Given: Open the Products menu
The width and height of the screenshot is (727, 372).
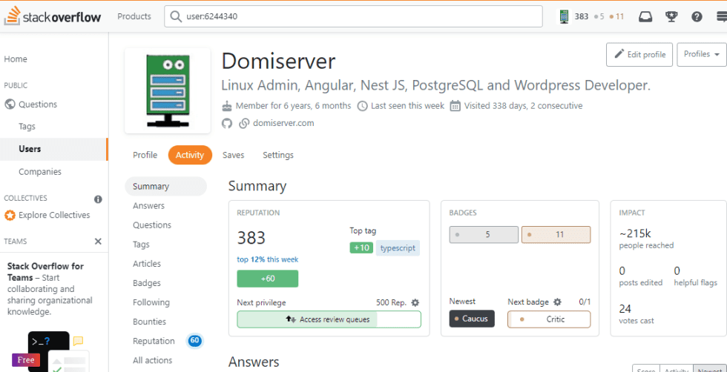Looking at the screenshot, I should coord(134,16).
